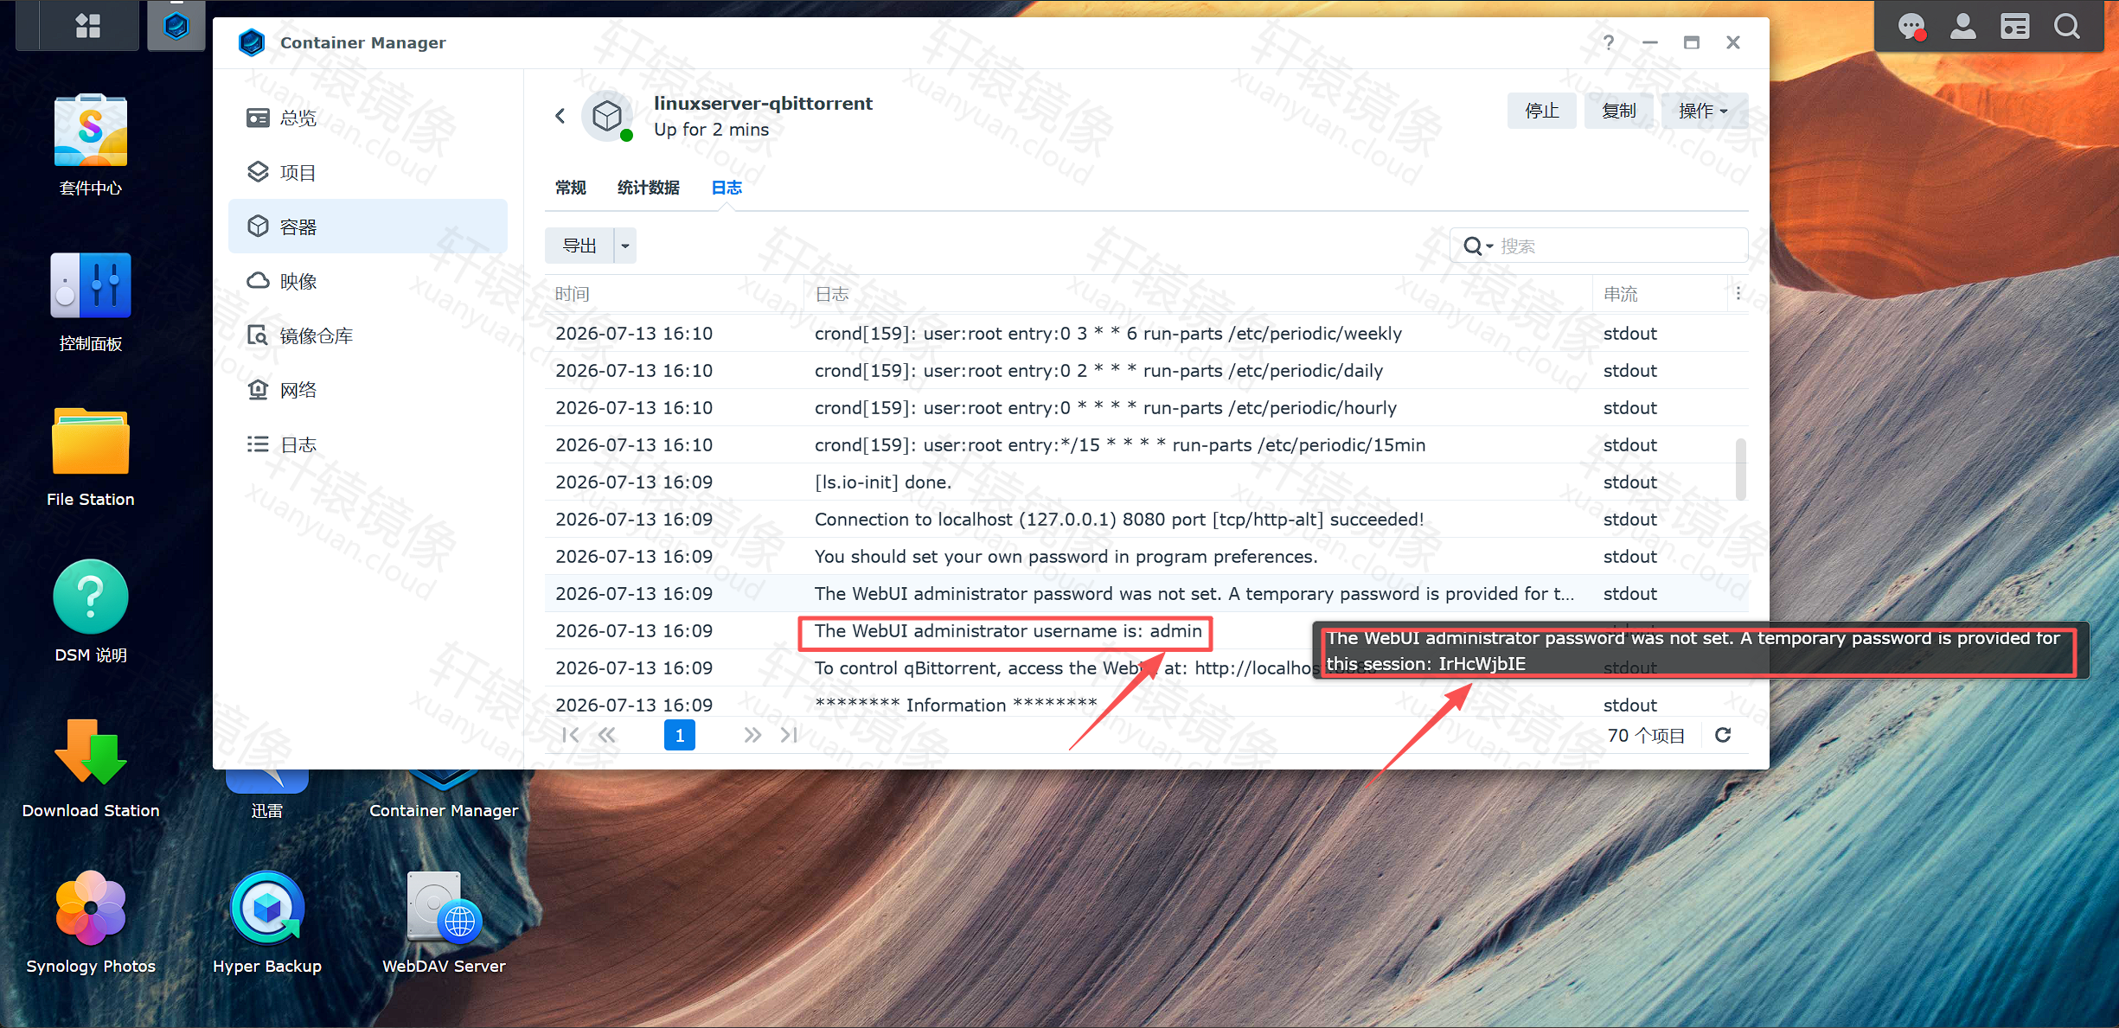
Task: Open the Hyper Backup desktop icon
Action: (267, 923)
